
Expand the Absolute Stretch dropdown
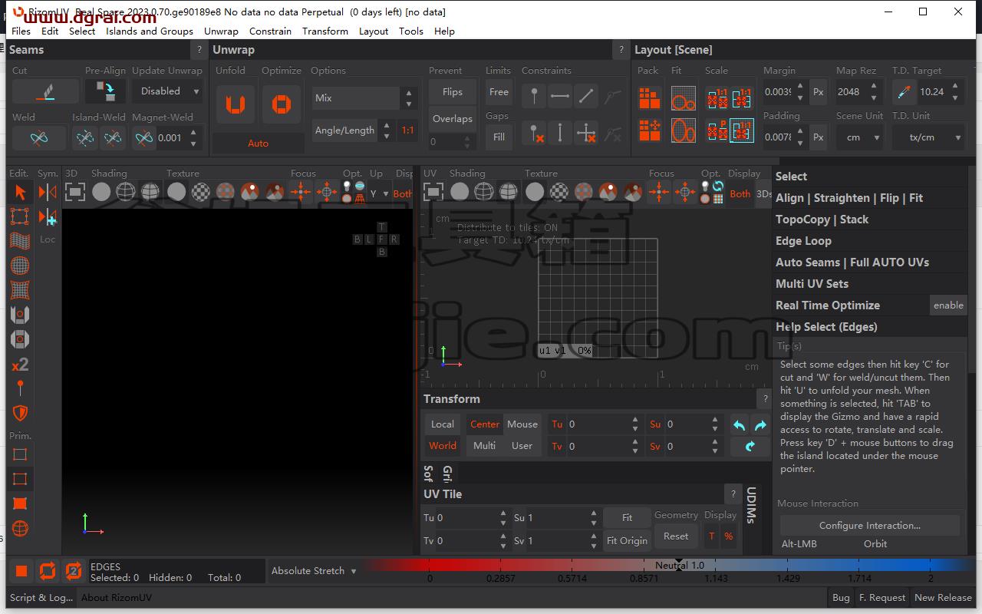tap(314, 571)
